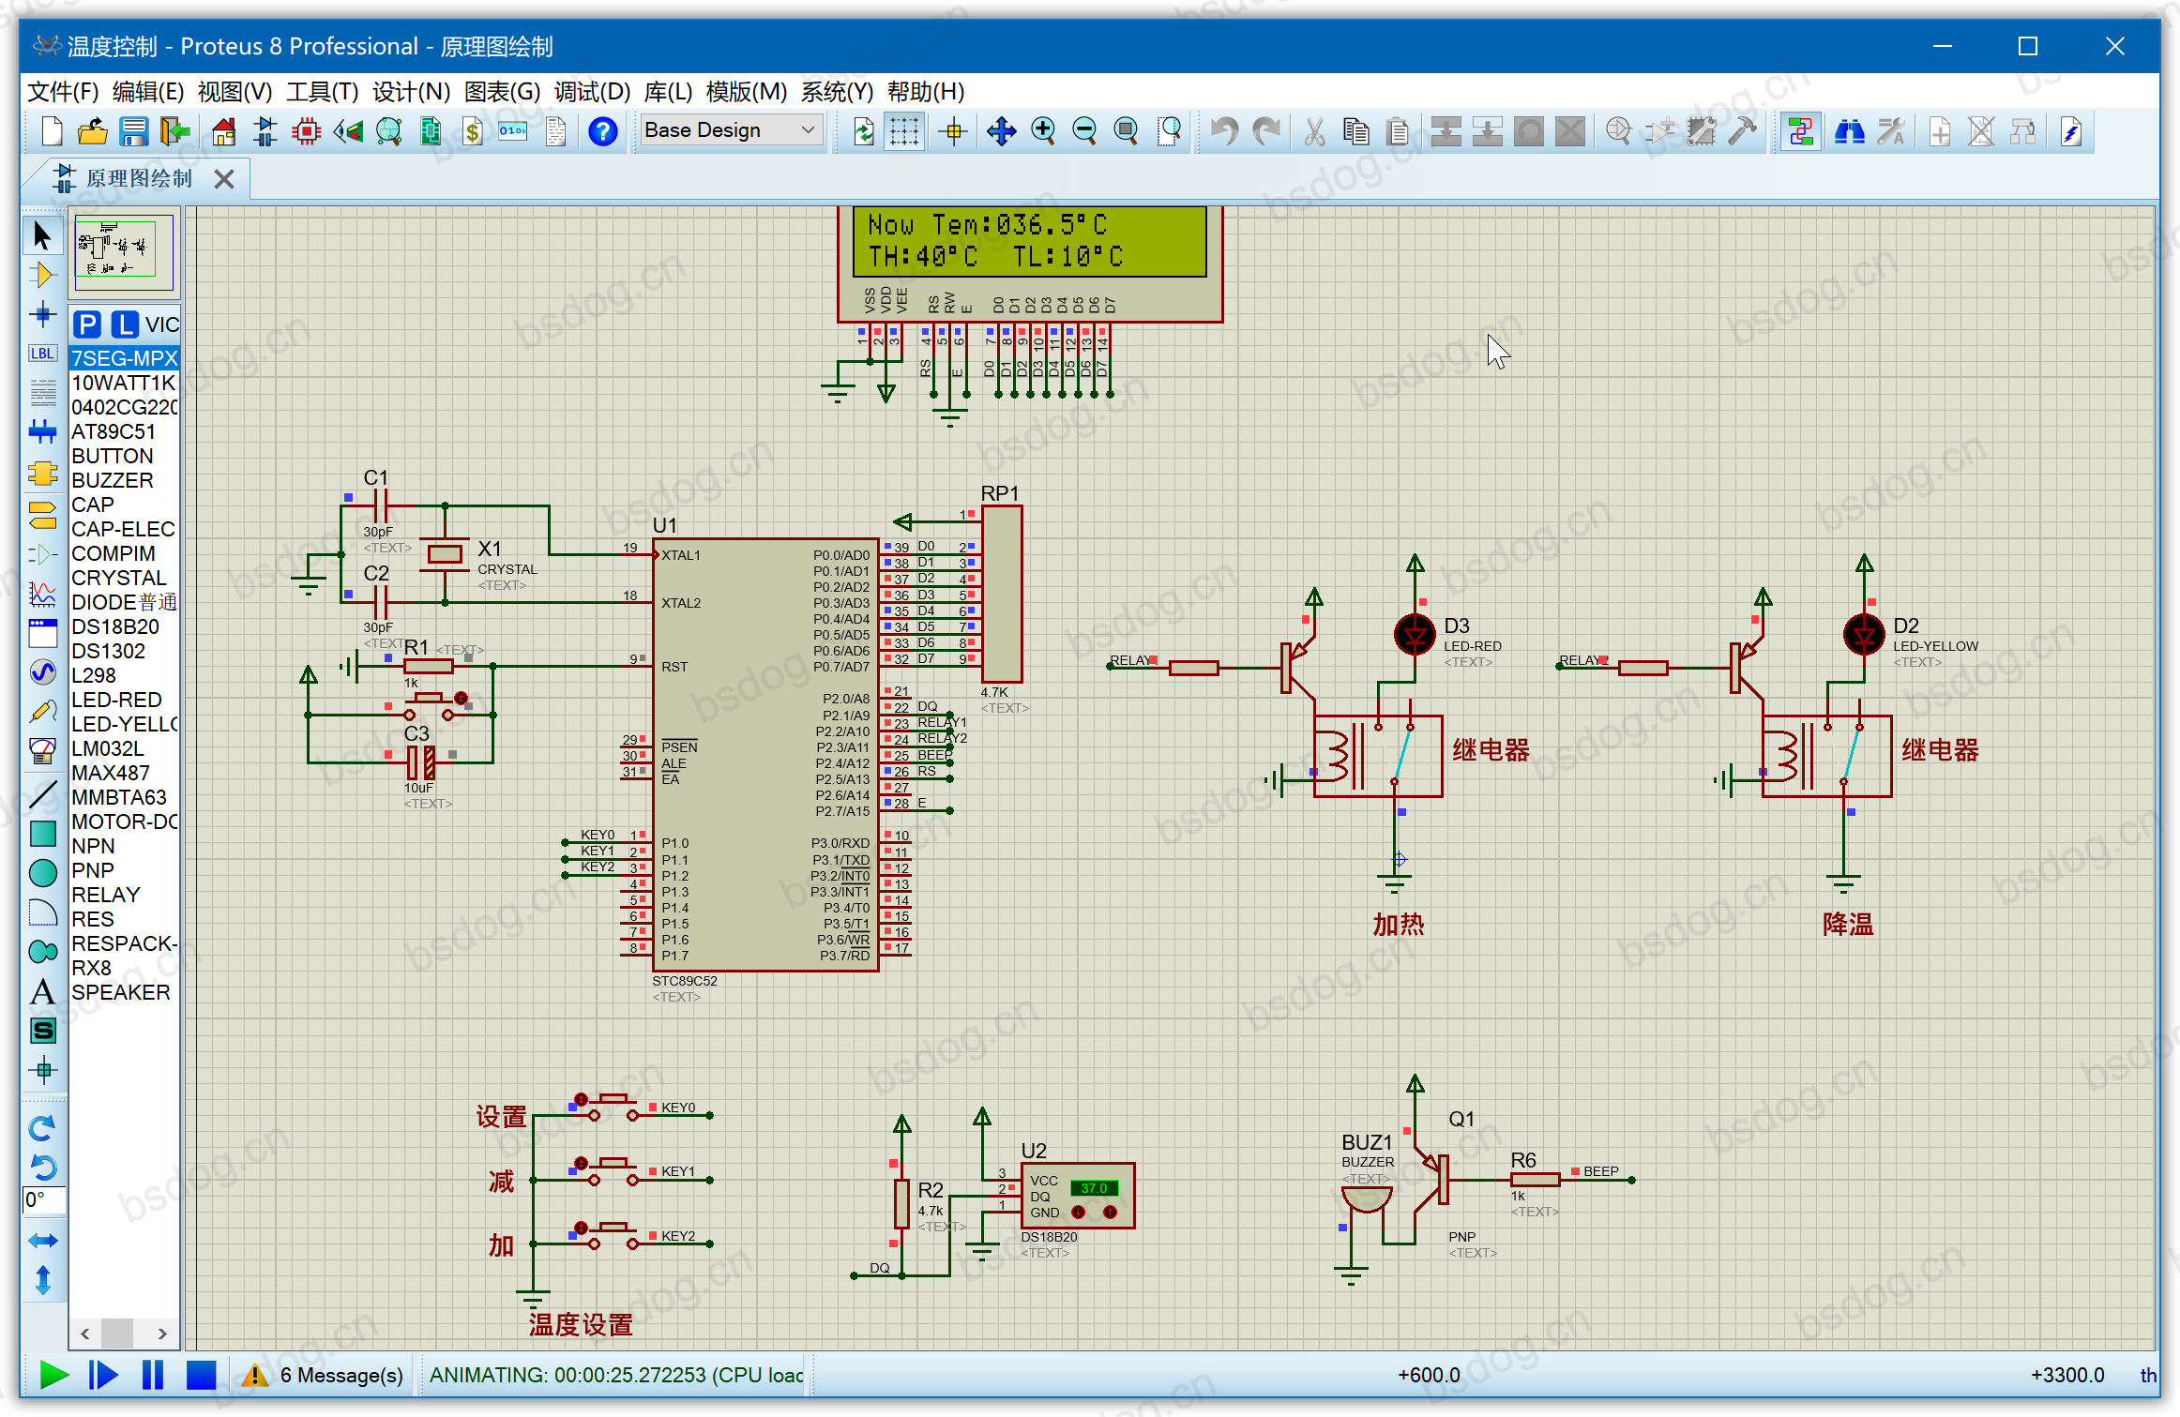
Task: Select the Text Script Mode tool
Action: 42,392
